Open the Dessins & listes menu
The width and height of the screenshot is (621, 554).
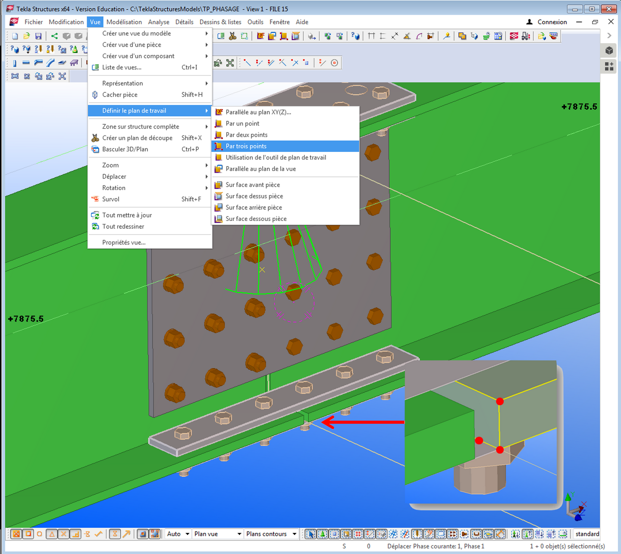click(x=220, y=22)
